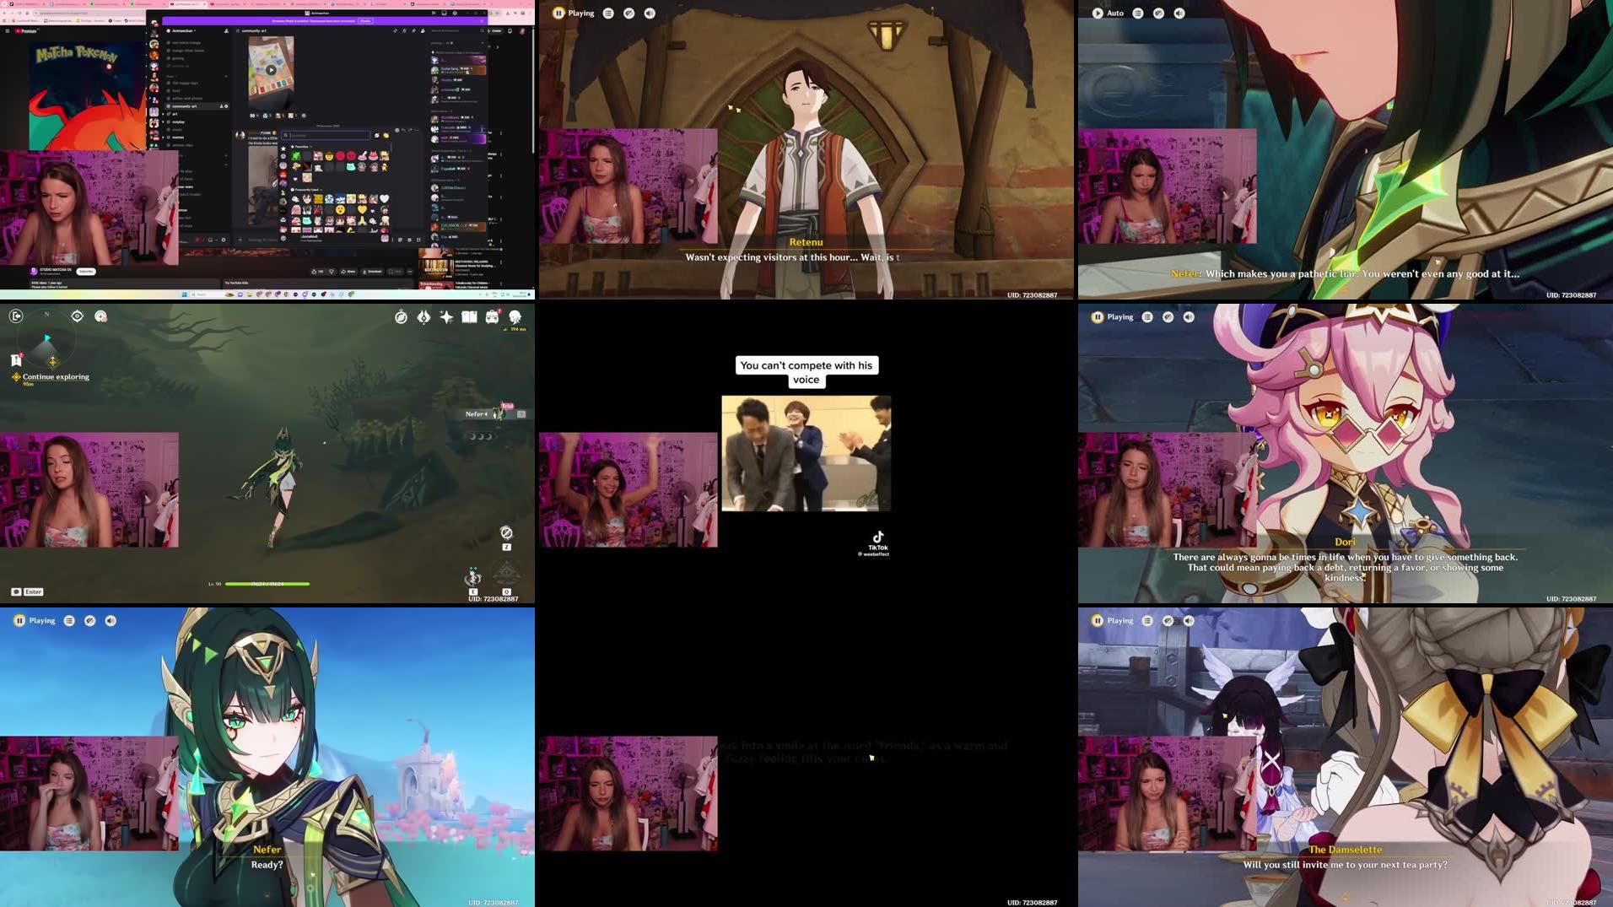The height and width of the screenshot is (907, 1613).
Task: Expand the Animaechan server name dropdown
Action: click(184, 31)
